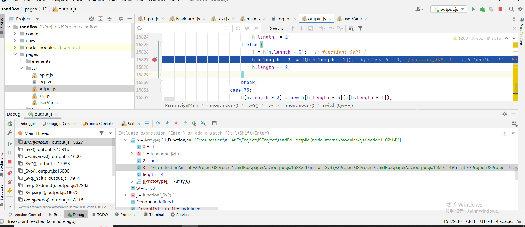Open the Terminal tool window

156,215
